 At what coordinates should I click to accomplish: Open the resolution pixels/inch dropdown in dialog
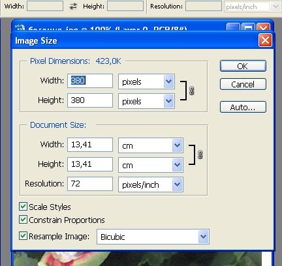pos(151,185)
